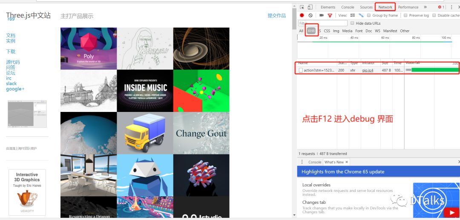The height and width of the screenshot is (220, 460).
Task: Open the Poly project thumbnail
Action: [89, 49]
